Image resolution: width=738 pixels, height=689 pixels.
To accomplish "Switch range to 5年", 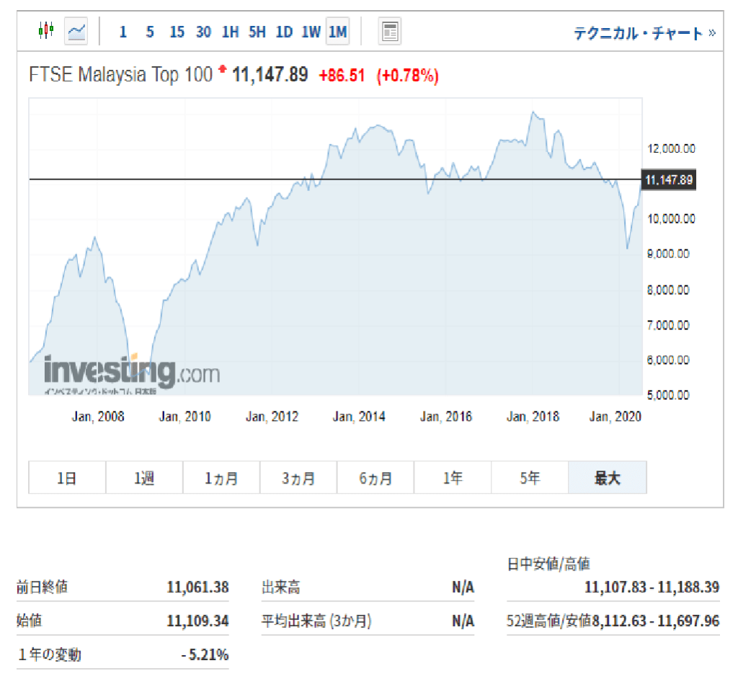I will 530,478.
